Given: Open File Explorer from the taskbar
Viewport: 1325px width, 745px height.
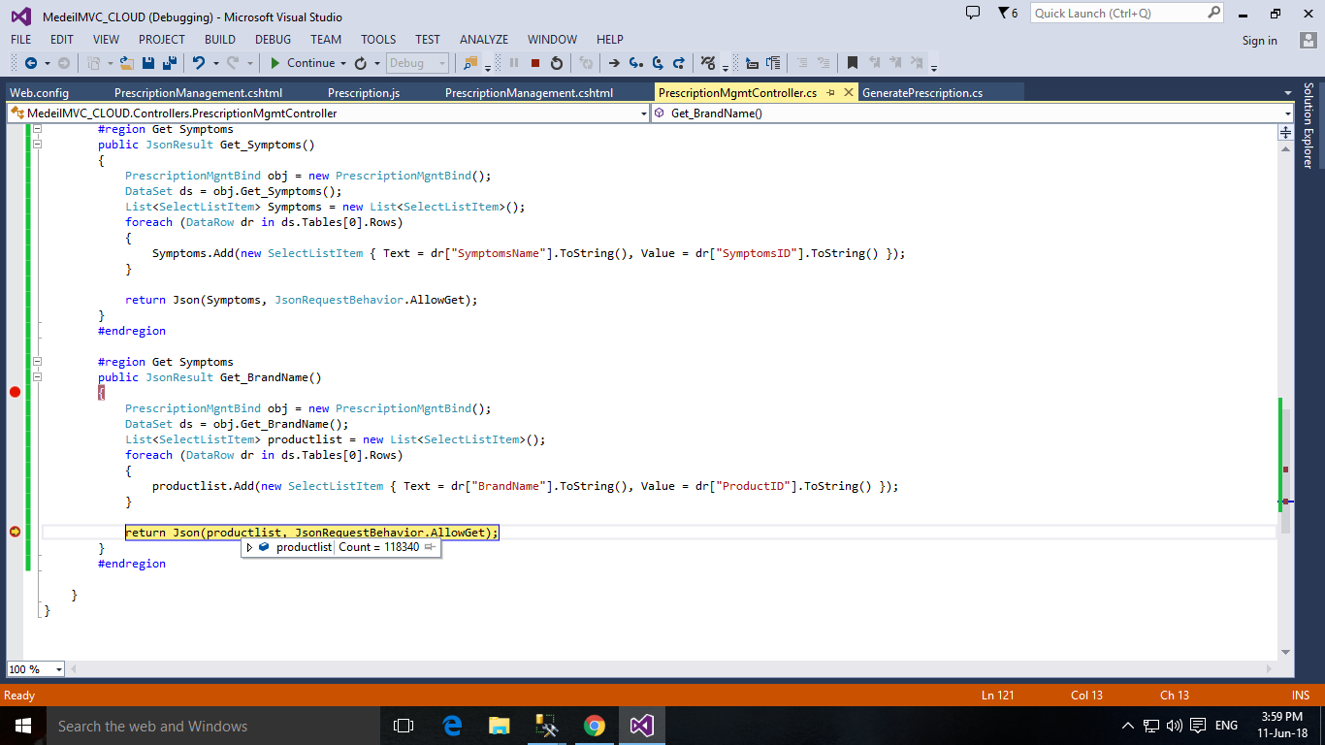Looking at the screenshot, I should [499, 726].
